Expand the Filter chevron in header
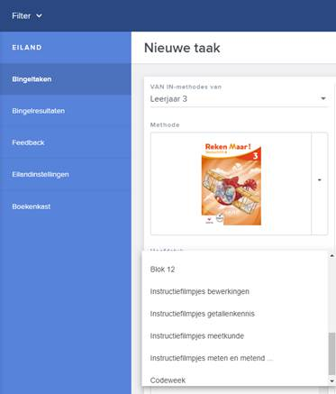The height and width of the screenshot is (394, 336). (x=39, y=15)
